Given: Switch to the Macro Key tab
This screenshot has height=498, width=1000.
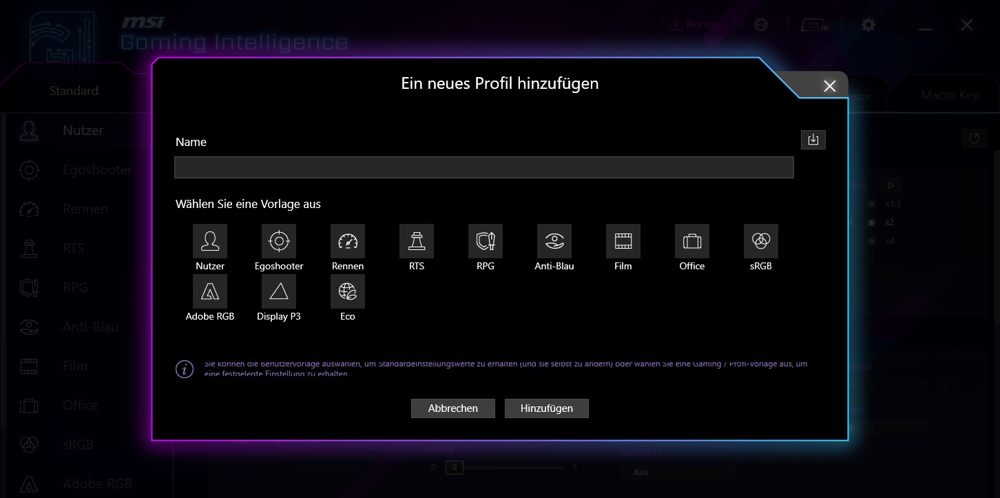Looking at the screenshot, I should coord(949,95).
